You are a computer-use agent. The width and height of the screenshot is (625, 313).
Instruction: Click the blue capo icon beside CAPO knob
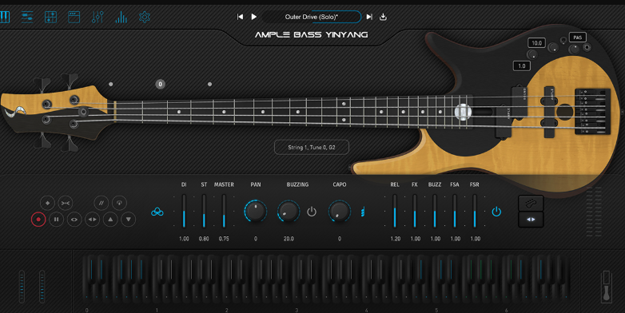click(x=363, y=212)
